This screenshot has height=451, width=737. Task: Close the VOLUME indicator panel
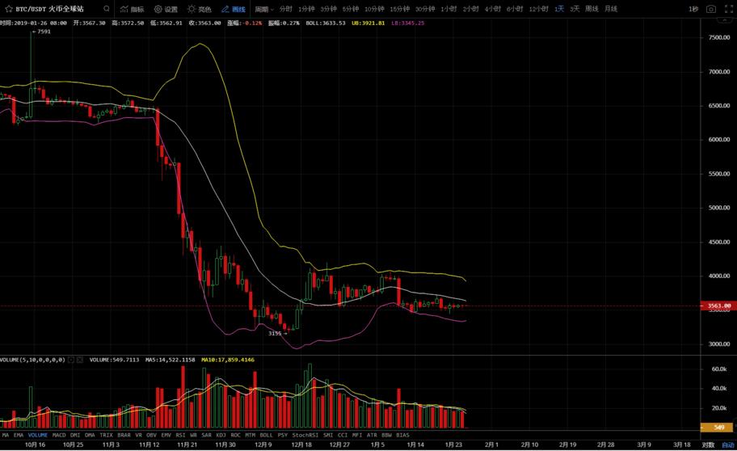tap(80, 360)
